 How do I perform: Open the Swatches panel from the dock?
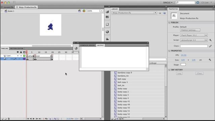pos(107,17)
